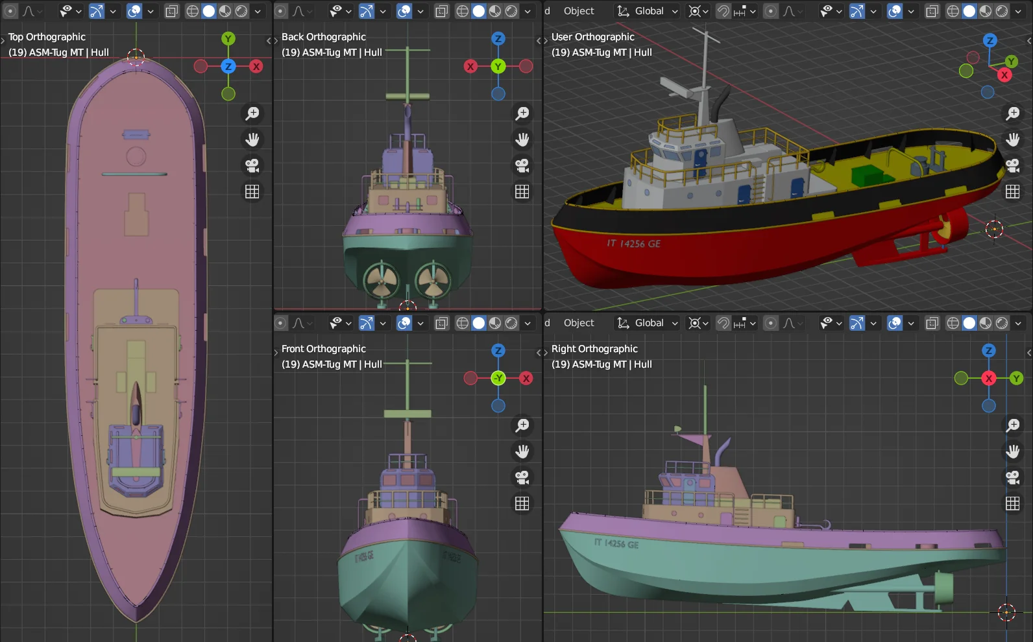
Task: Toggle Show Gizmo in Top view header
Action: click(97, 11)
